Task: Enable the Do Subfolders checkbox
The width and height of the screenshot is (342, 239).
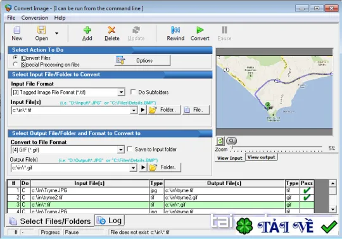Action: (133, 92)
